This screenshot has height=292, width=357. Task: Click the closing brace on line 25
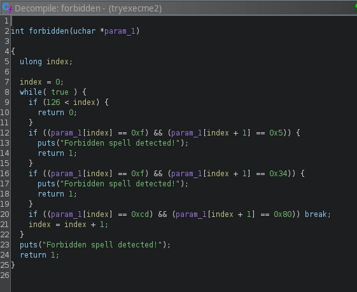[x=13, y=265]
